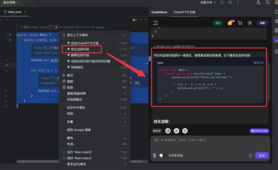Open the 当前文件 run configuration dropdown
Screen dimensions: 278x170
pos(208,3)
